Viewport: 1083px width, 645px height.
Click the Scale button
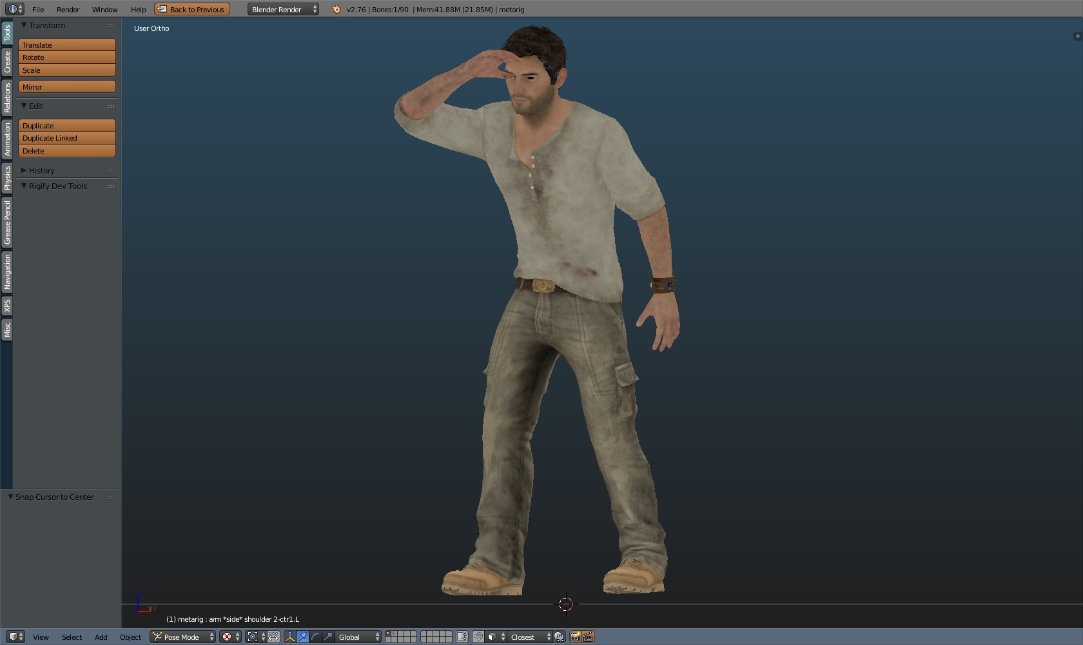click(67, 70)
